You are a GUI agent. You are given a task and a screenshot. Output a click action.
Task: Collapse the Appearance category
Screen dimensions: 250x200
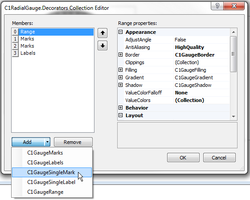click(121, 32)
